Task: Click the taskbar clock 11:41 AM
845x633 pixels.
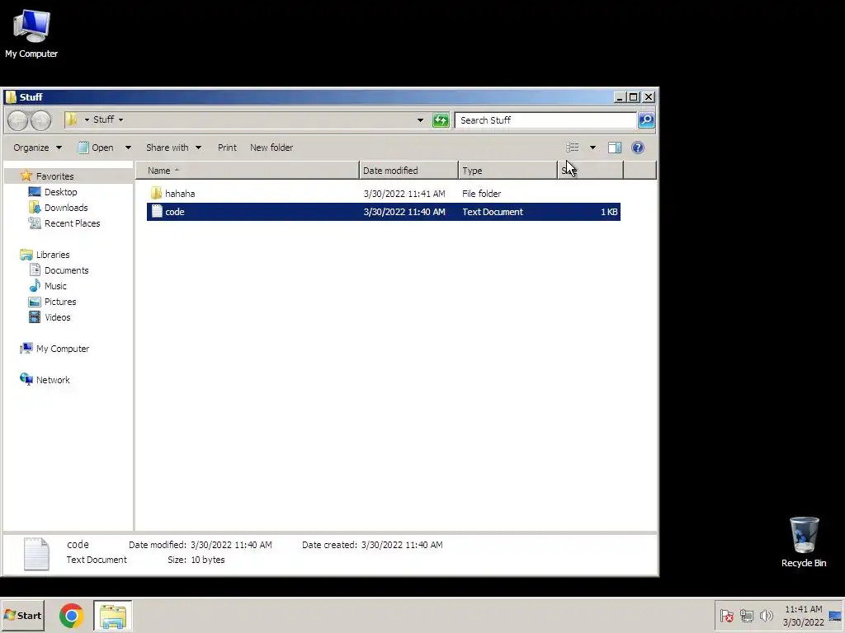Action: pos(804,609)
